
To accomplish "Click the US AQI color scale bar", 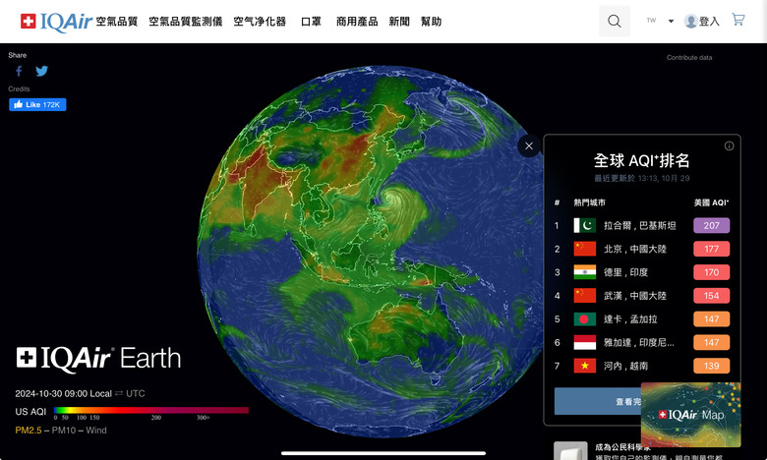I will coord(151,410).
